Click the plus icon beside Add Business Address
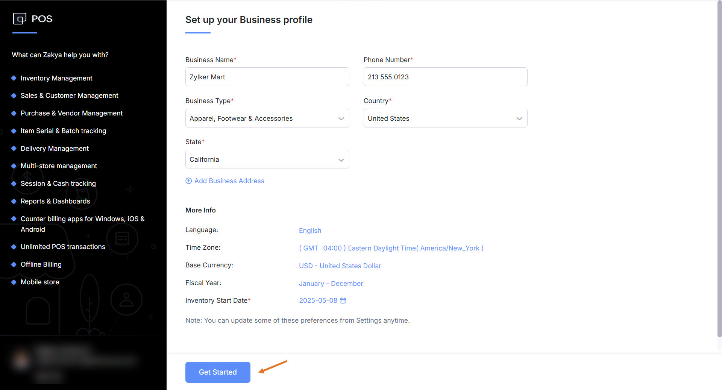722x390 pixels. tap(189, 181)
